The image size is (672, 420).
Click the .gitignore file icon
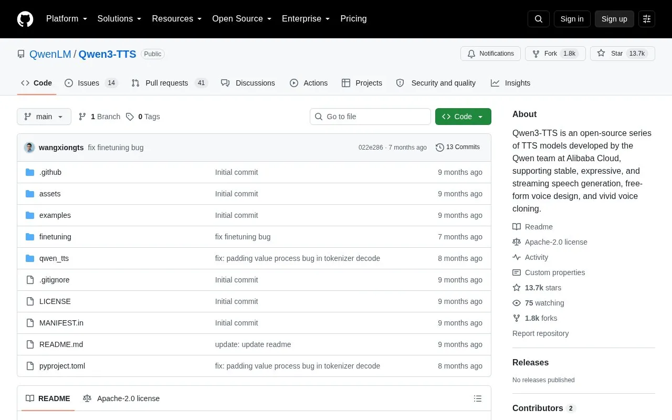click(30, 280)
